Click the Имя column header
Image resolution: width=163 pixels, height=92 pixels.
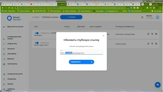(x=36, y=27)
